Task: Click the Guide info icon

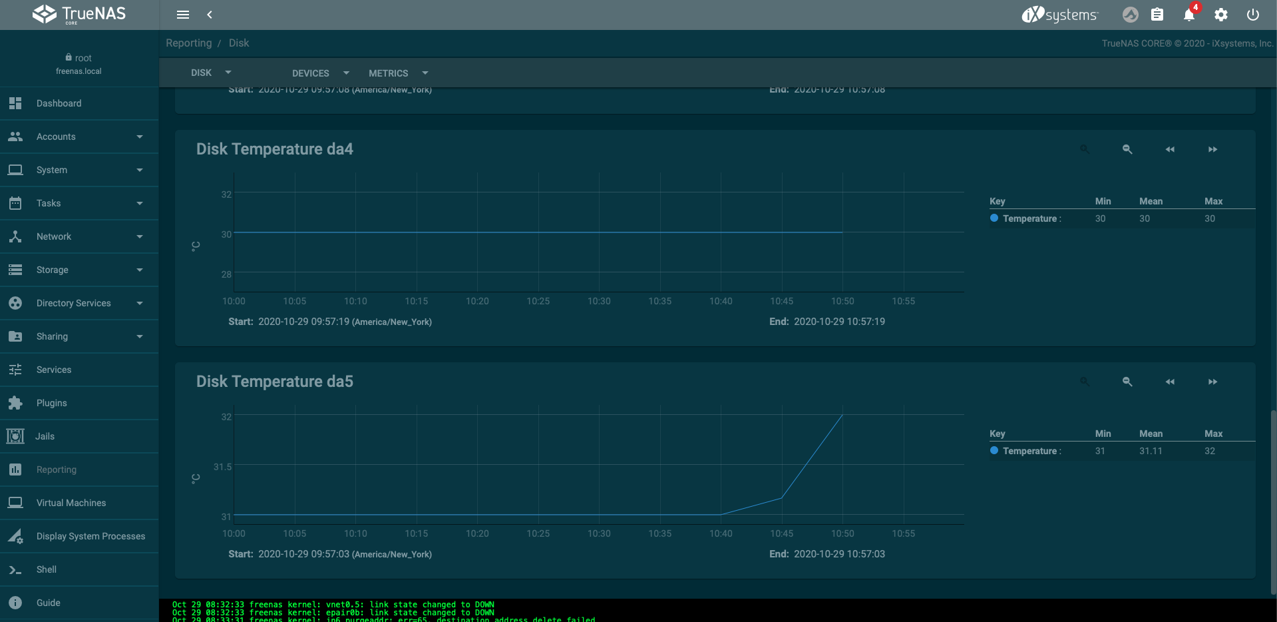Action: [x=15, y=603]
